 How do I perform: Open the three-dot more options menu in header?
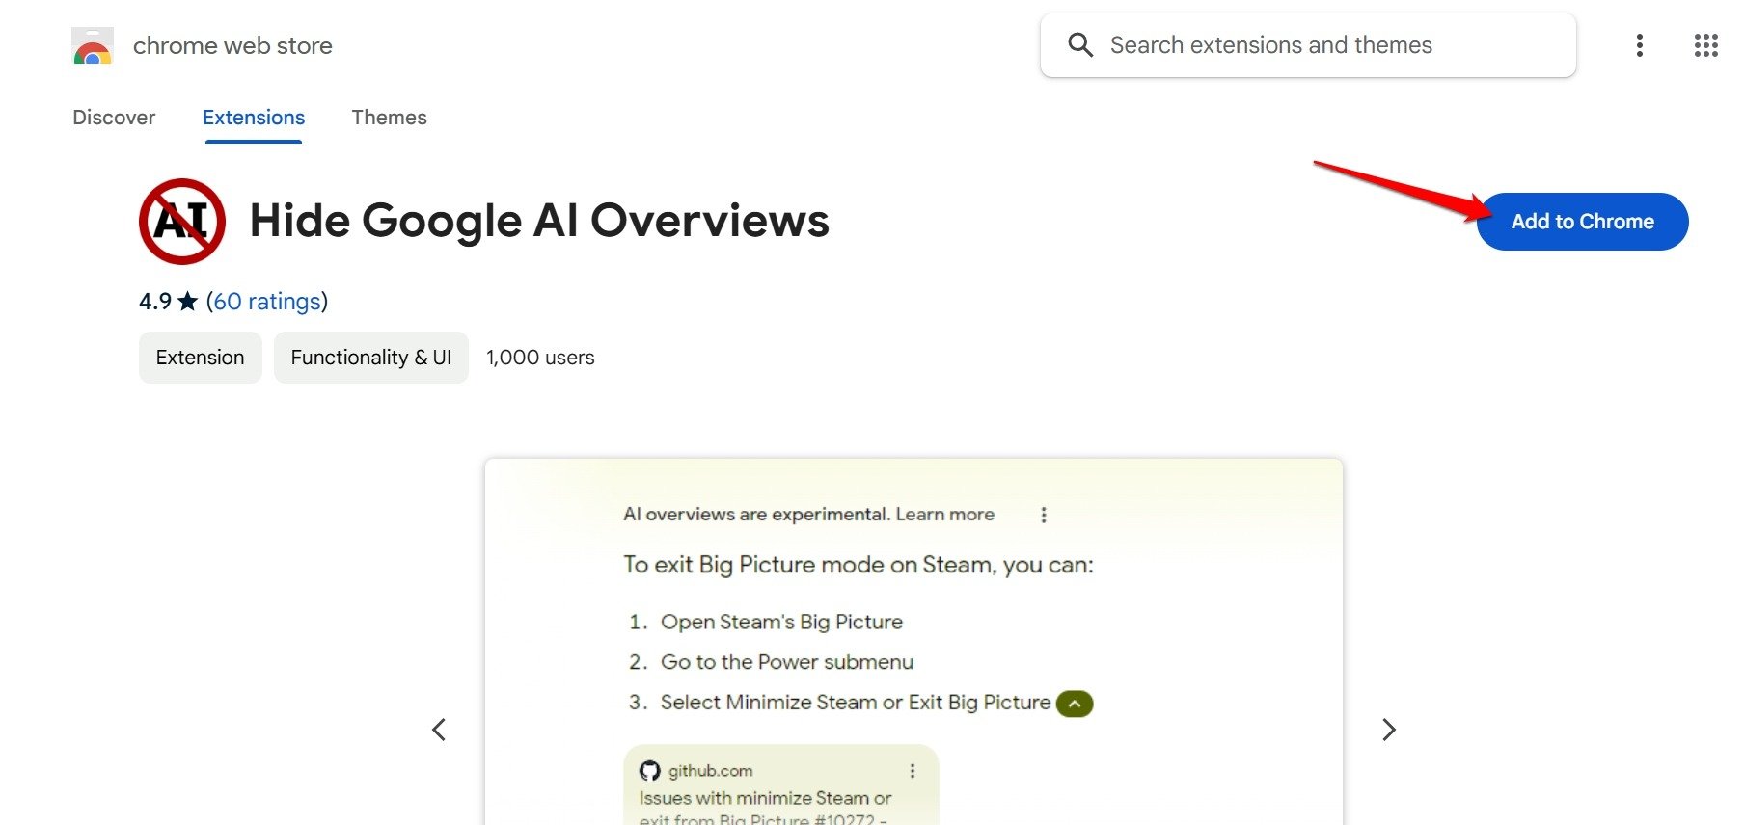1639,45
